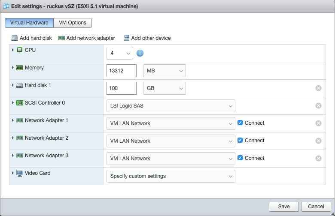335x216 pixels.
Task: Click the Memory size input field
Action: click(x=121, y=71)
